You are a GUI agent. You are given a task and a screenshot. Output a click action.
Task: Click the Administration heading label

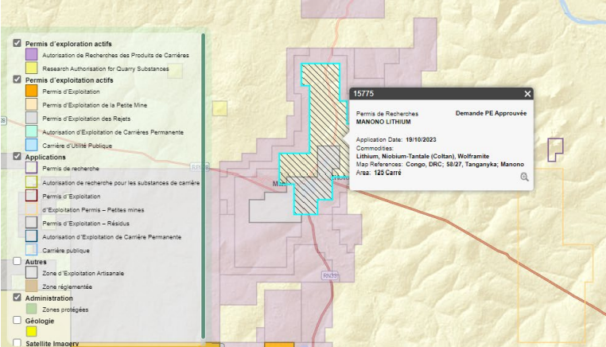(x=49, y=298)
